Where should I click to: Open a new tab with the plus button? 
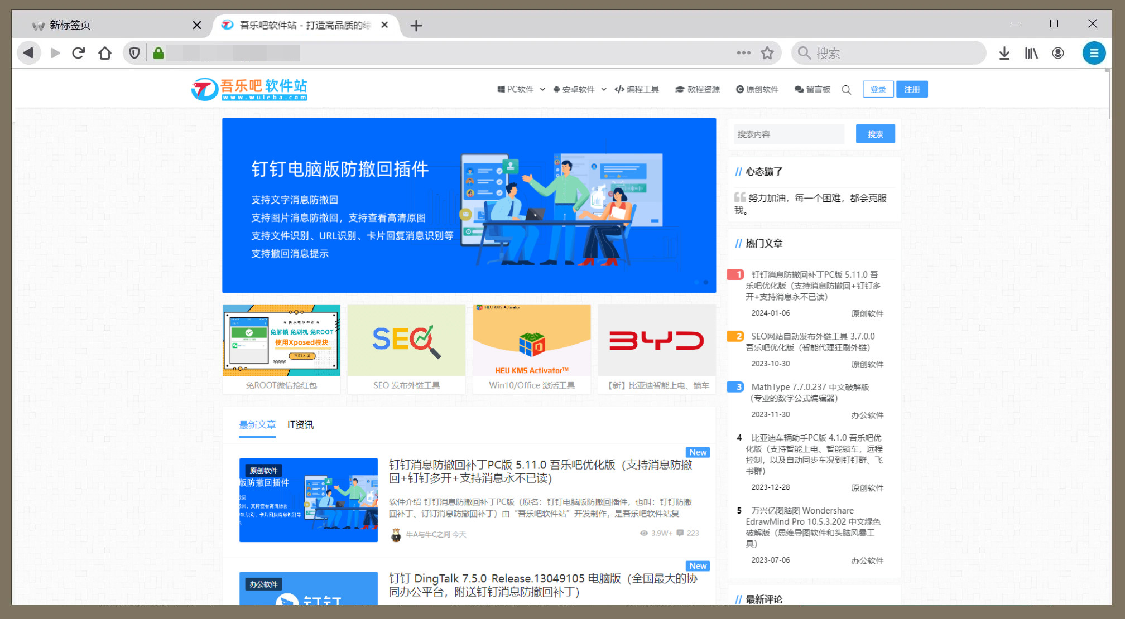[416, 26]
